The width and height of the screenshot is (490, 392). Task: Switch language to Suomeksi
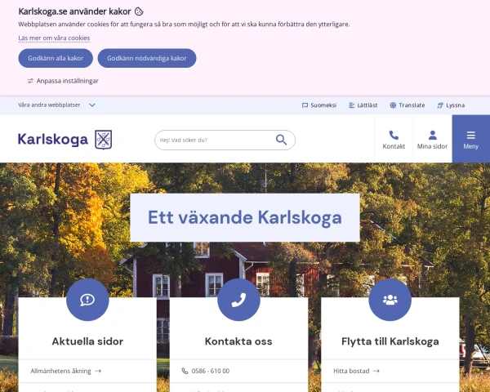(x=319, y=105)
